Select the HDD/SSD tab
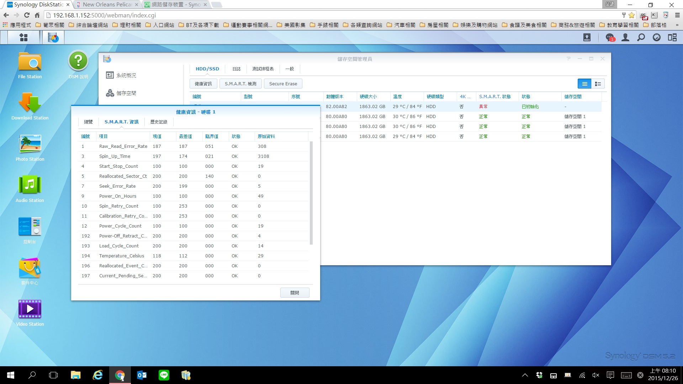This screenshot has width=683, height=384. (207, 69)
